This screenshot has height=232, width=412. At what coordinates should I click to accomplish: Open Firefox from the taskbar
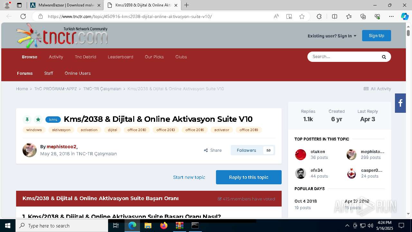pyautogui.click(x=164, y=226)
